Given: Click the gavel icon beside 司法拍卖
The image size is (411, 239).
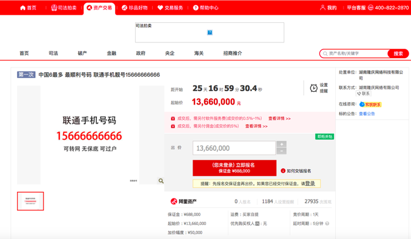Looking at the screenshot, I should (x=54, y=8).
